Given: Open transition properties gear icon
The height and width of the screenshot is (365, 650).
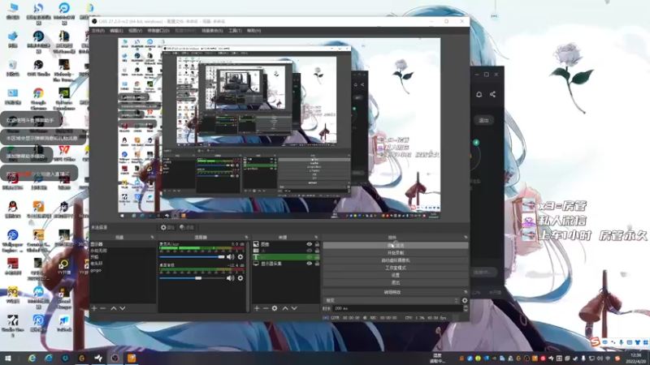Looking at the screenshot, I should [x=465, y=300].
